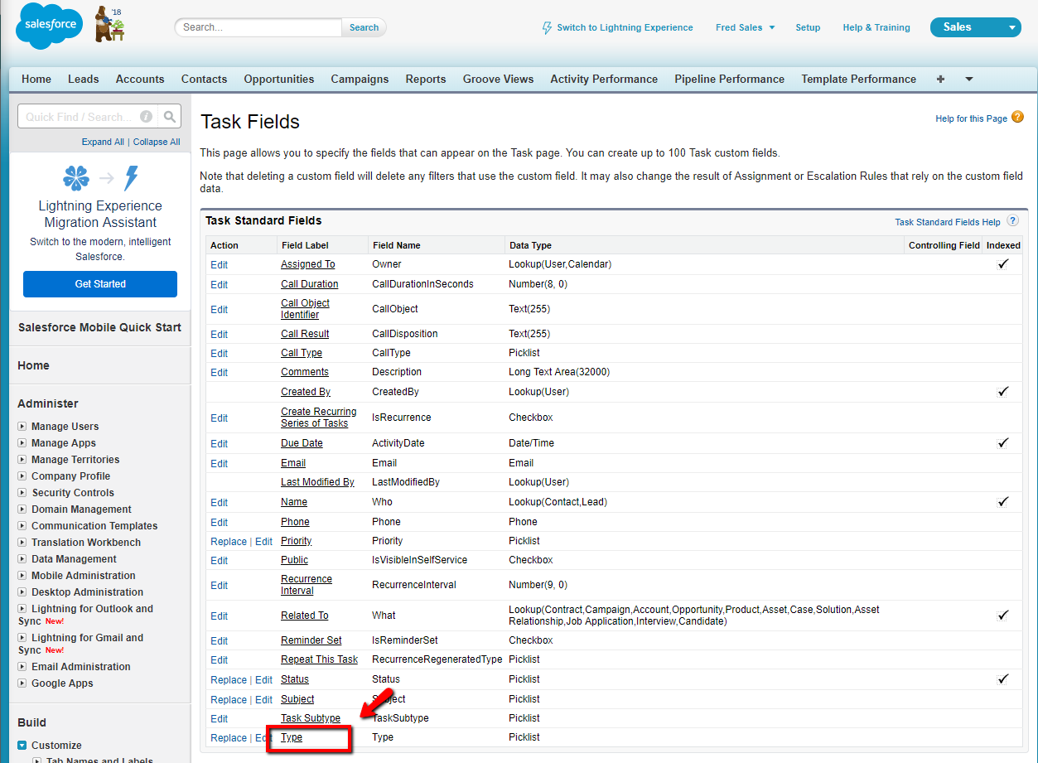Open the Comments field label
This screenshot has height=763, width=1038.
click(x=305, y=372)
